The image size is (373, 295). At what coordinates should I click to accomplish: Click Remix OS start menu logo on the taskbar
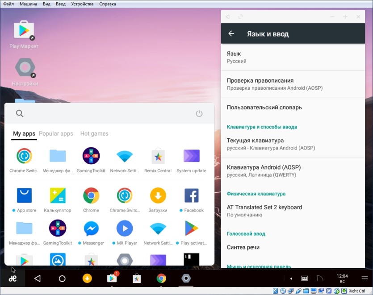point(13,278)
